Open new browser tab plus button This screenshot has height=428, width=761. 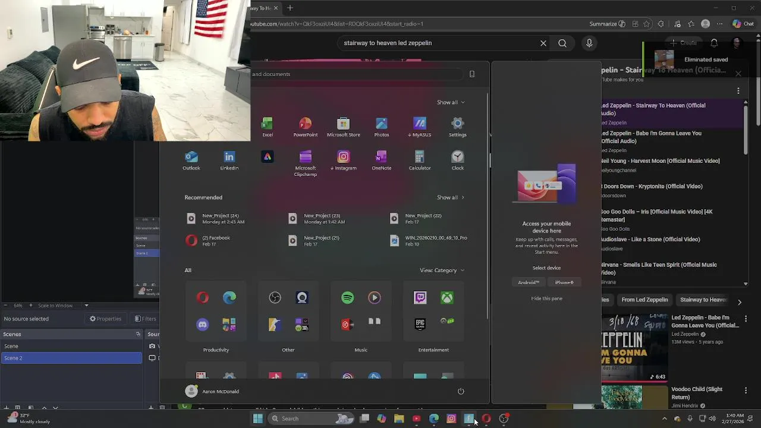pyautogui.click(x=290, y=8)
